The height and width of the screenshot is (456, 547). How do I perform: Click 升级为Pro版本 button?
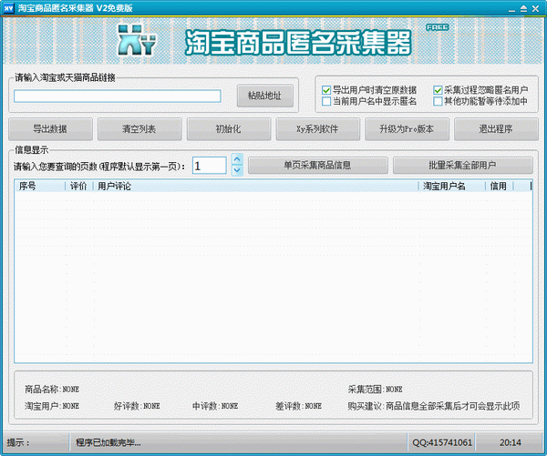click(407, 129)
